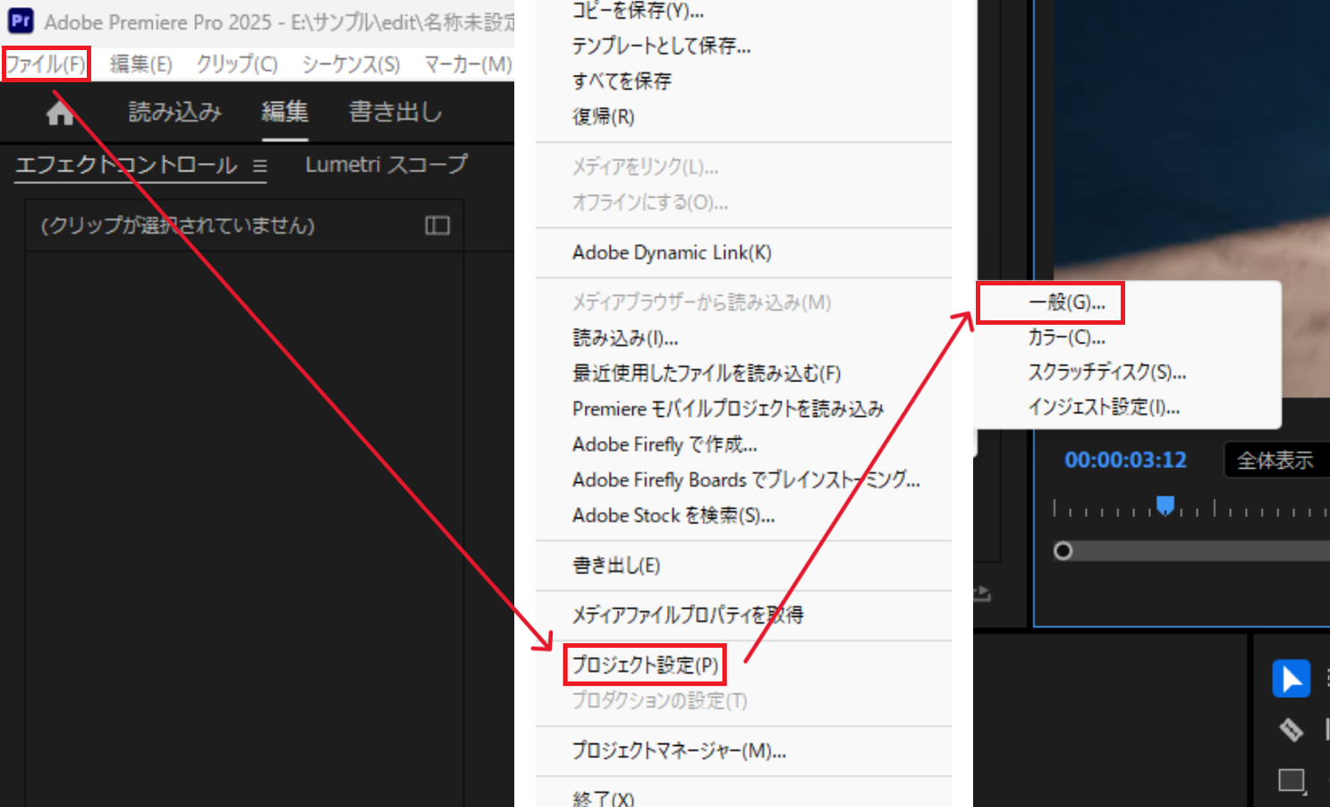Expand the プロジェクト設定(P) submenu
Image resolution: width=1330 pixels, height=807 pixels.
click(644, 665)
